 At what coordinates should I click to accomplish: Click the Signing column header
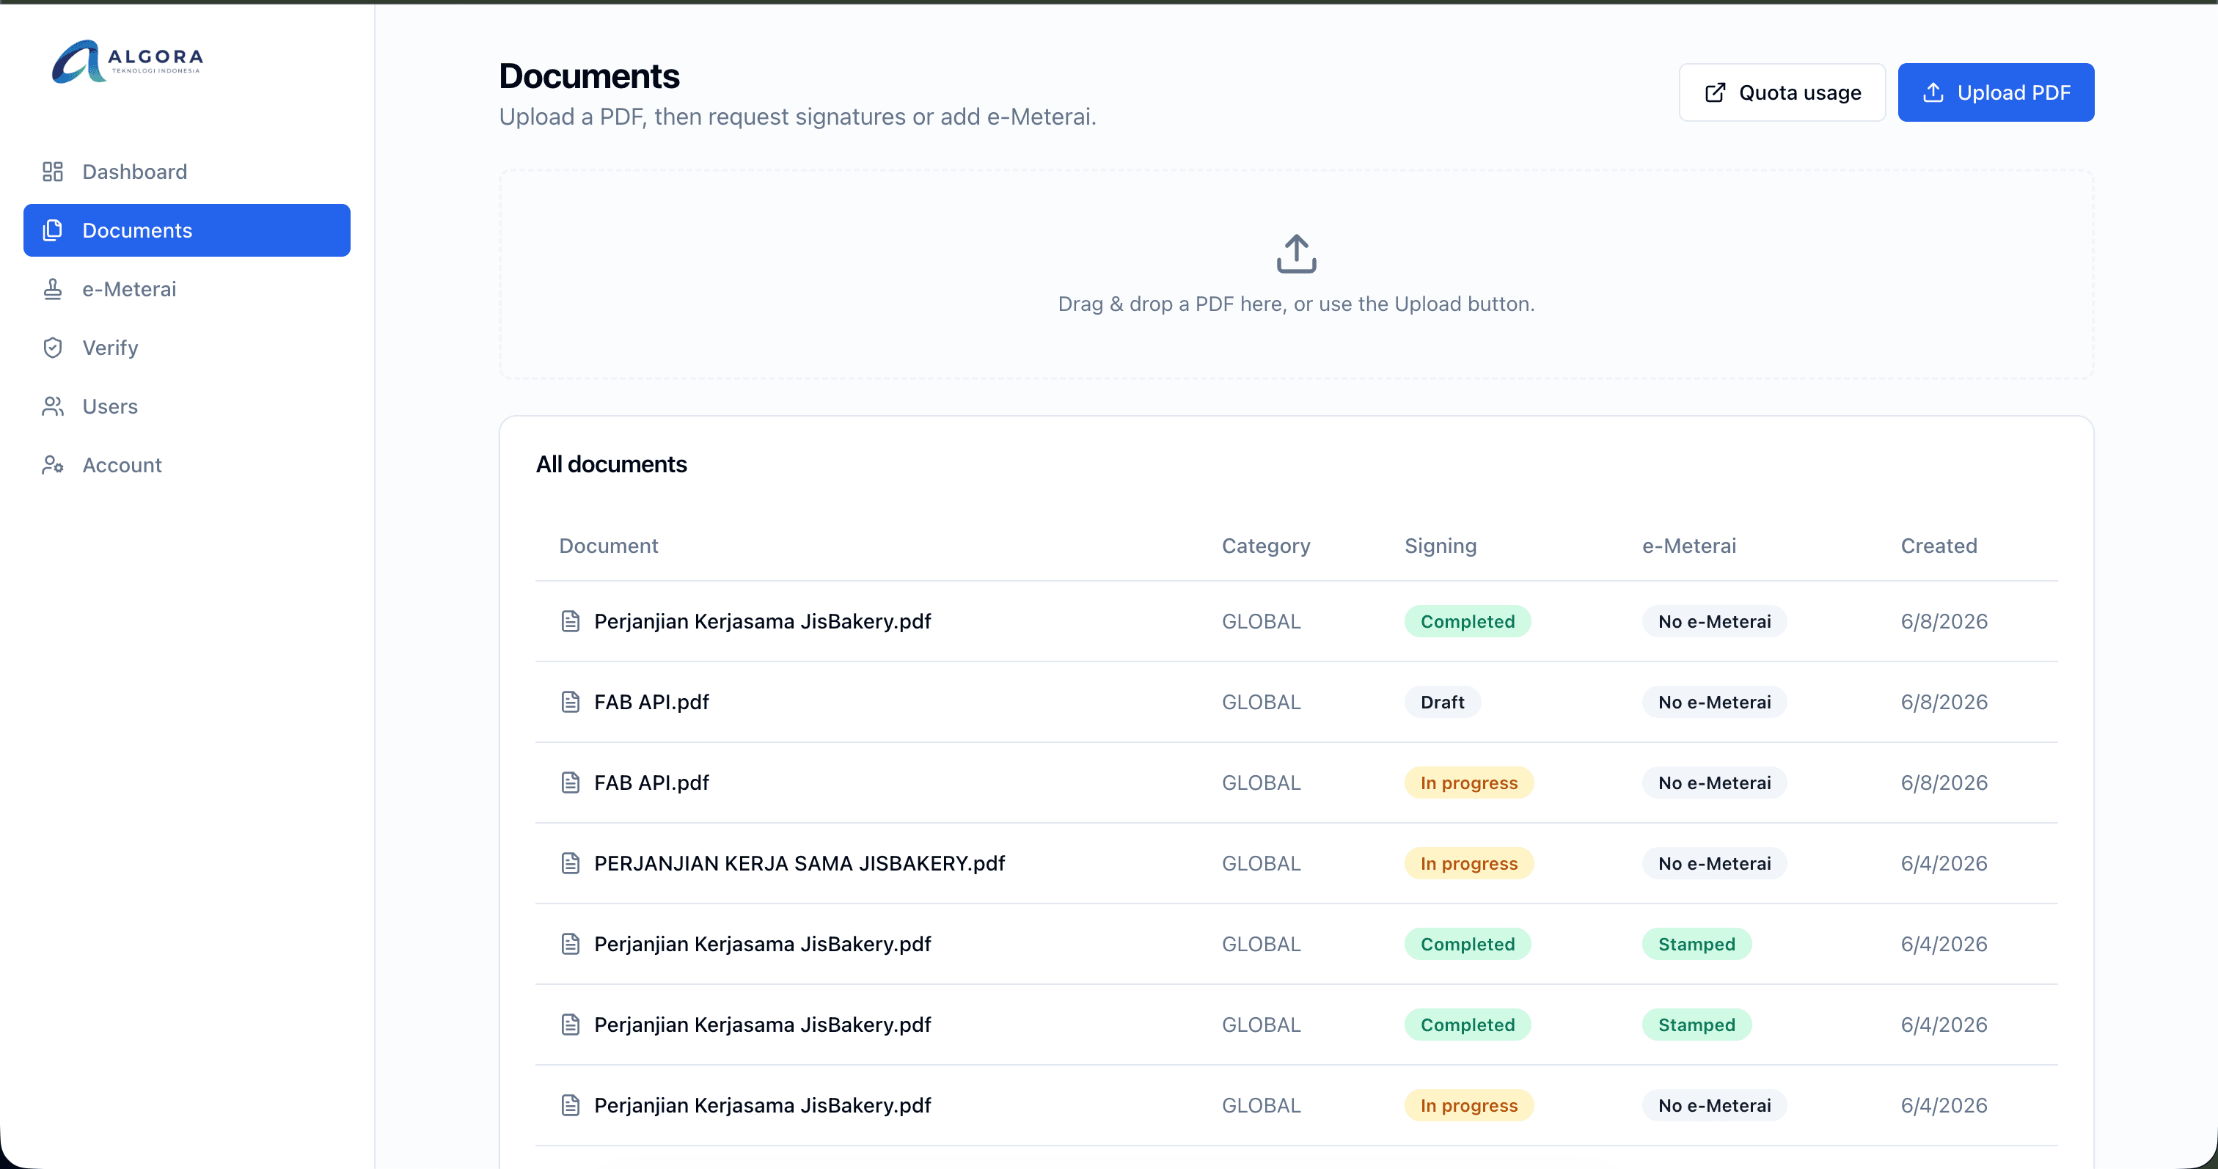1441,545
